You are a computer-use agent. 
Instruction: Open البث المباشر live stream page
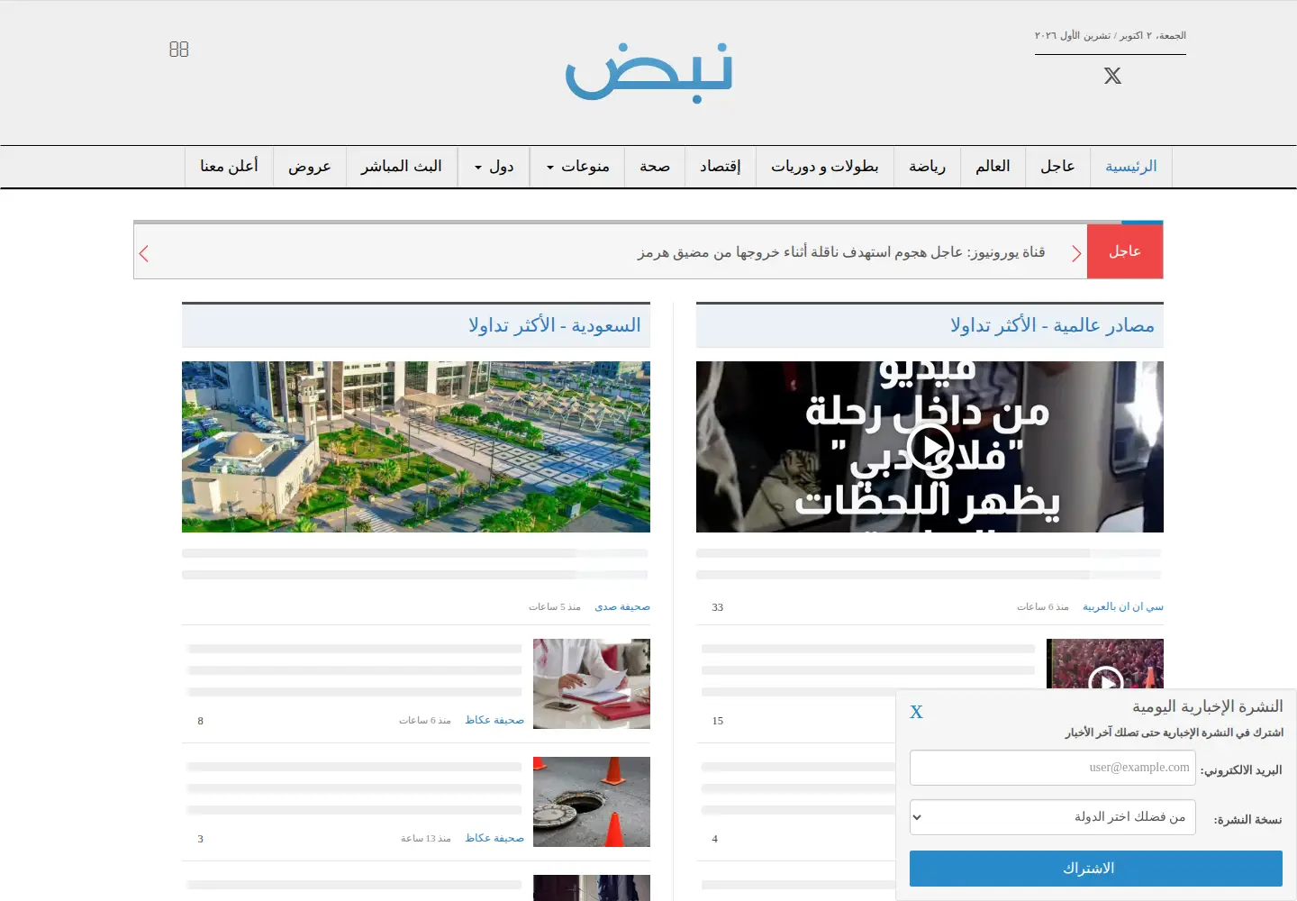pyautogui.click(x=401, y=167)
